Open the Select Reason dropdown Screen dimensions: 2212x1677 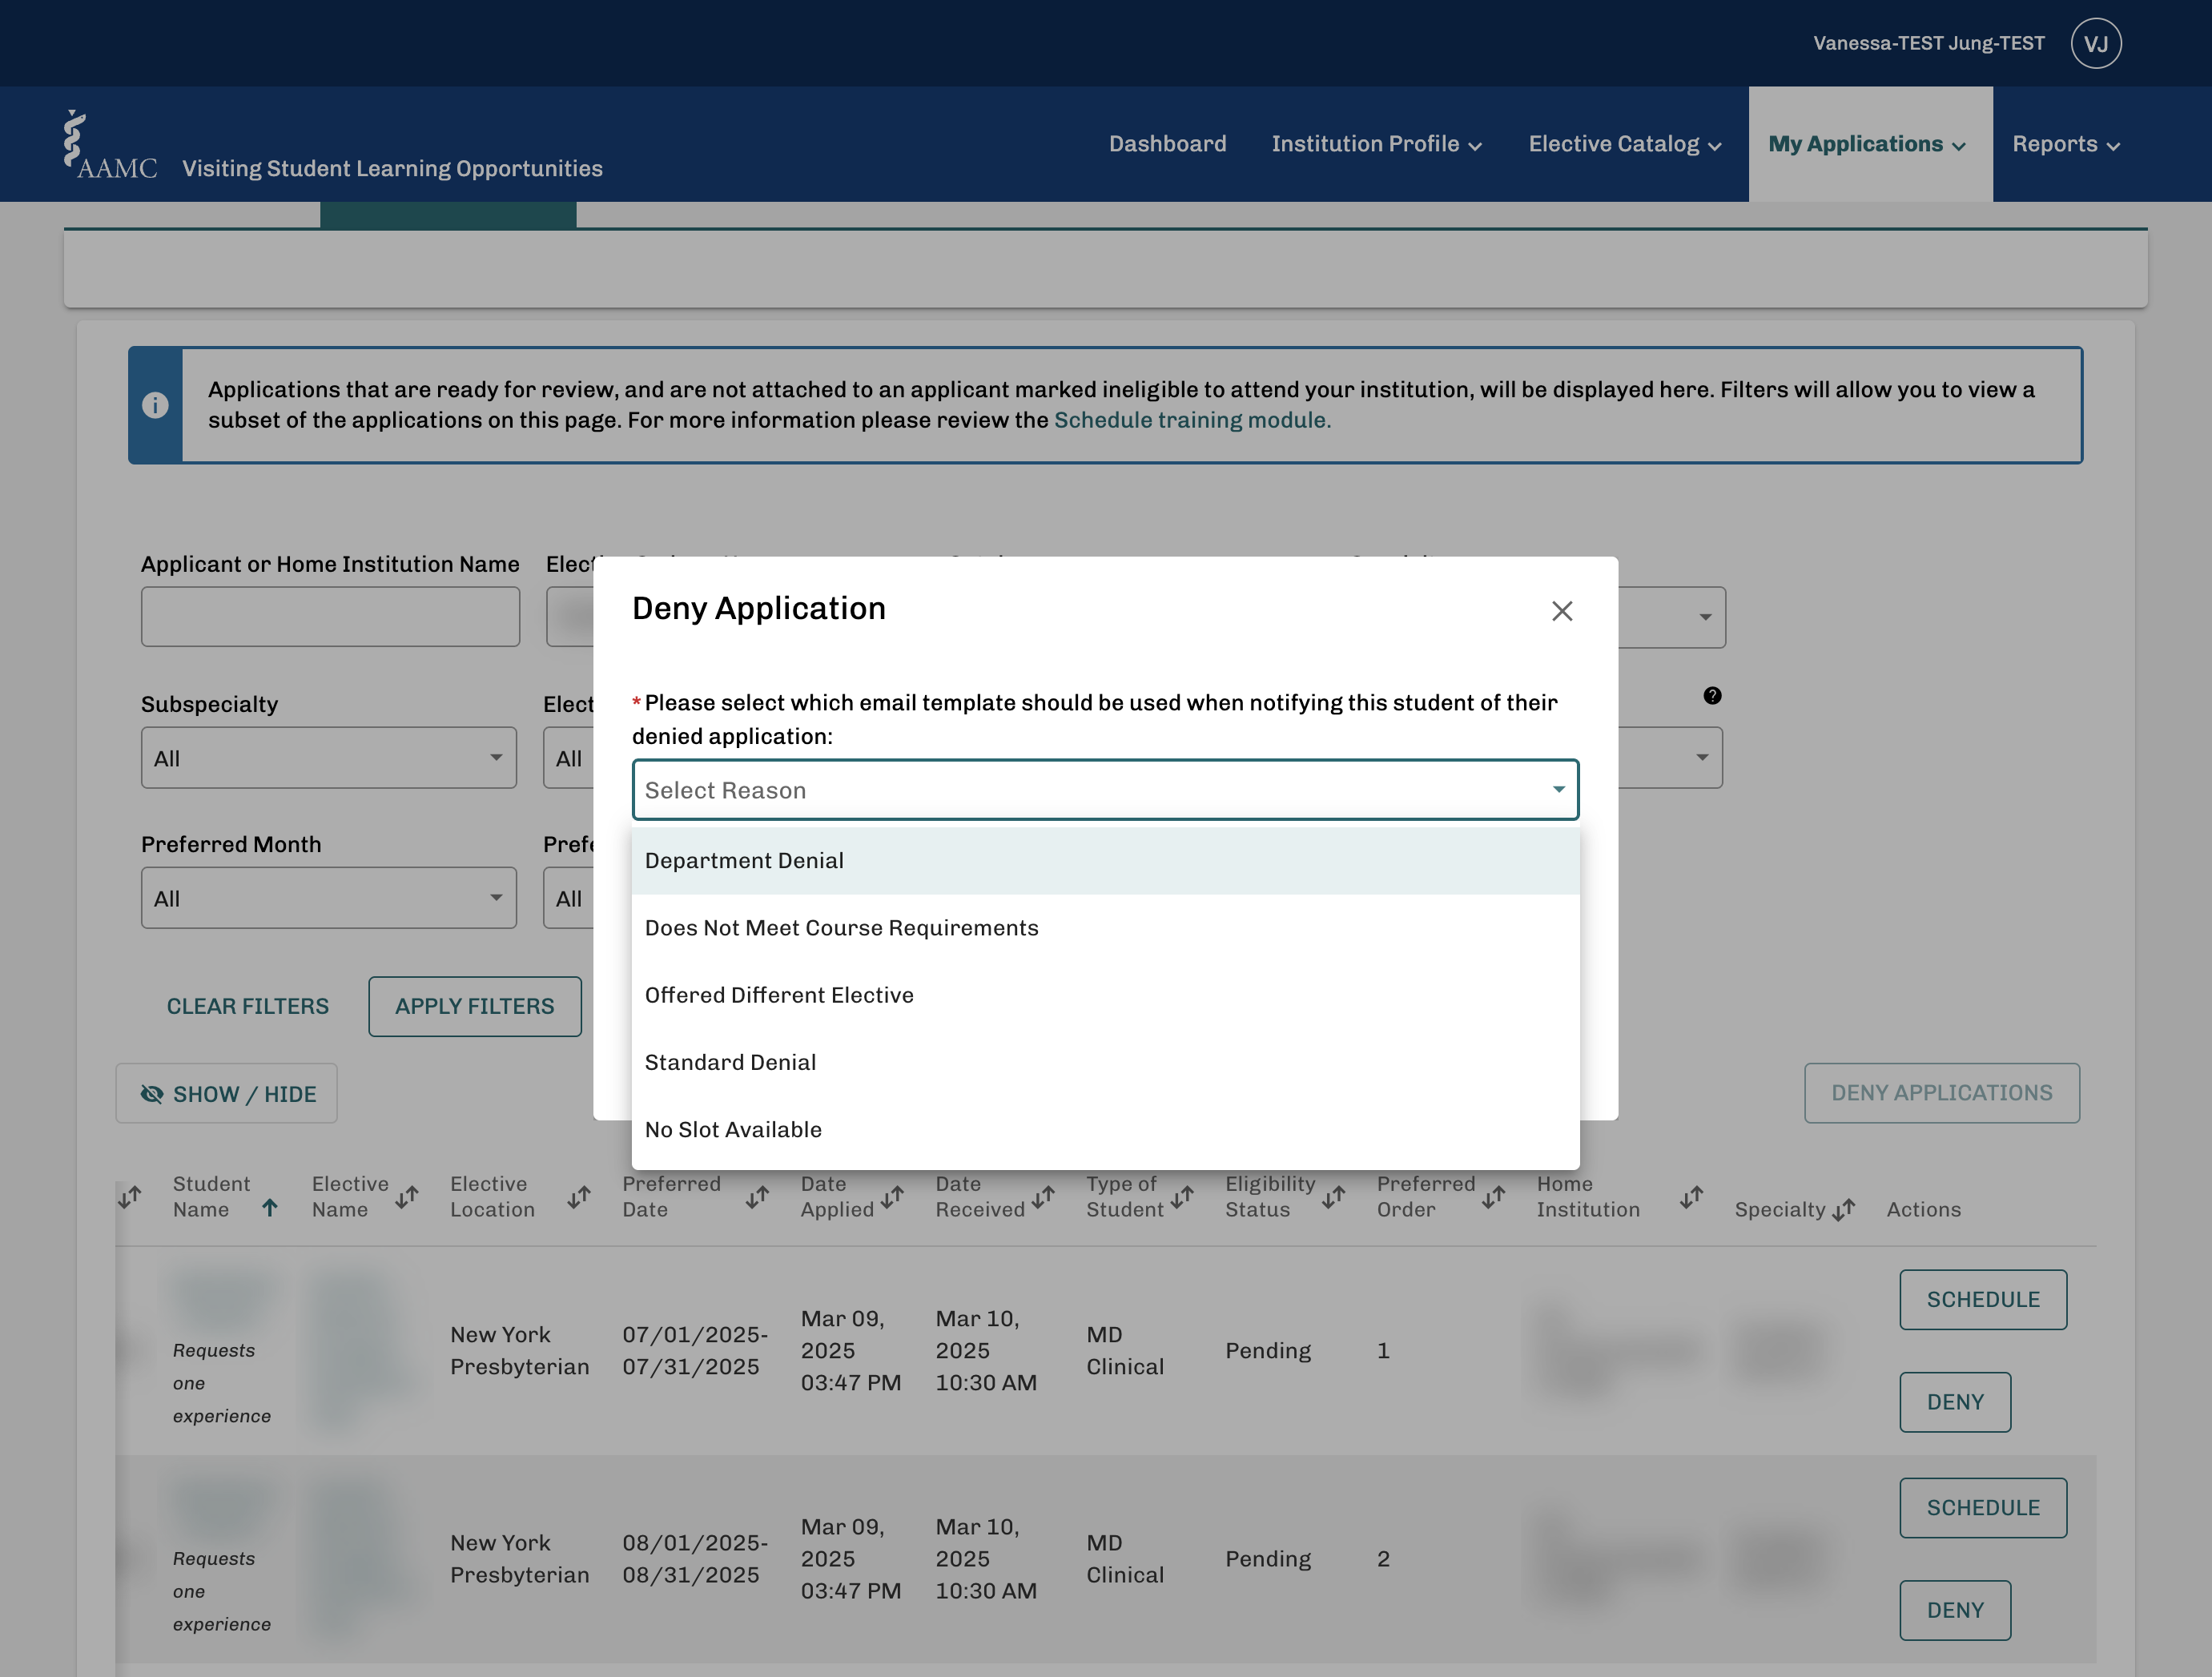click(x=1105, y=790)
